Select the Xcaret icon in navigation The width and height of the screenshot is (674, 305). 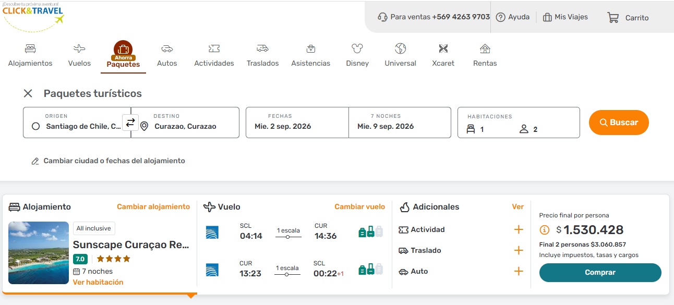pyautogui.click(x=443, y=49)
